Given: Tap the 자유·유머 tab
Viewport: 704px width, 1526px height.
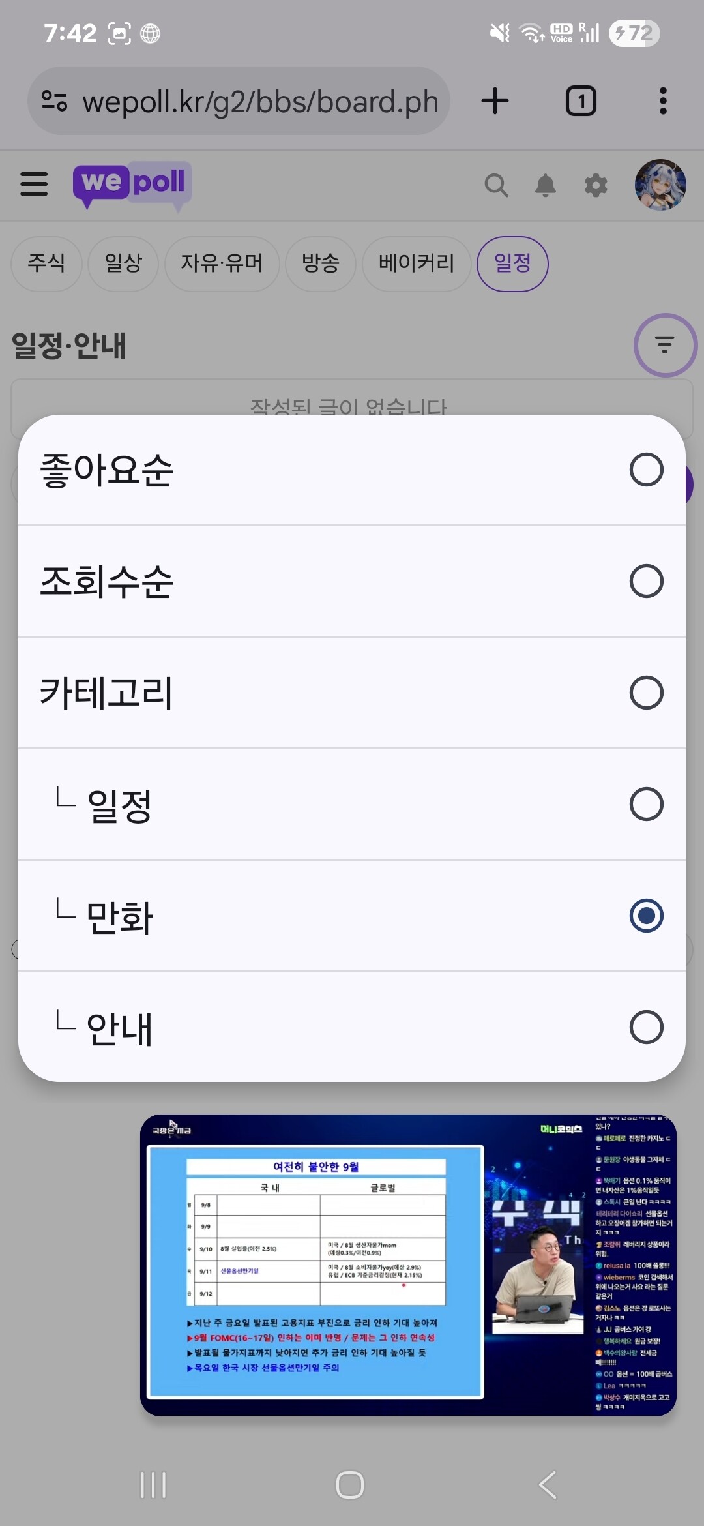Looking at the screenshot, I should [x=222, y=263].
